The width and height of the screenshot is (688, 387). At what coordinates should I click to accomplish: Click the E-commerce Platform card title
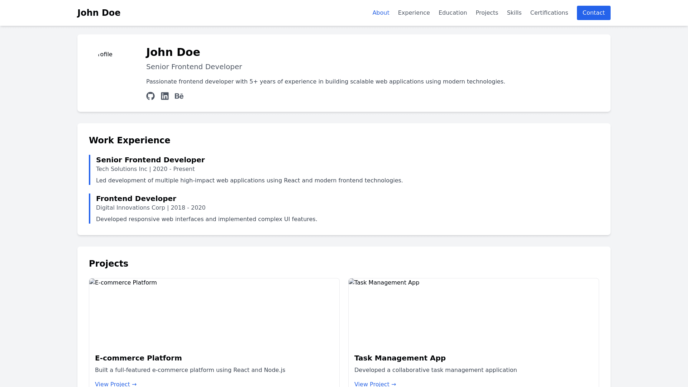138,358
